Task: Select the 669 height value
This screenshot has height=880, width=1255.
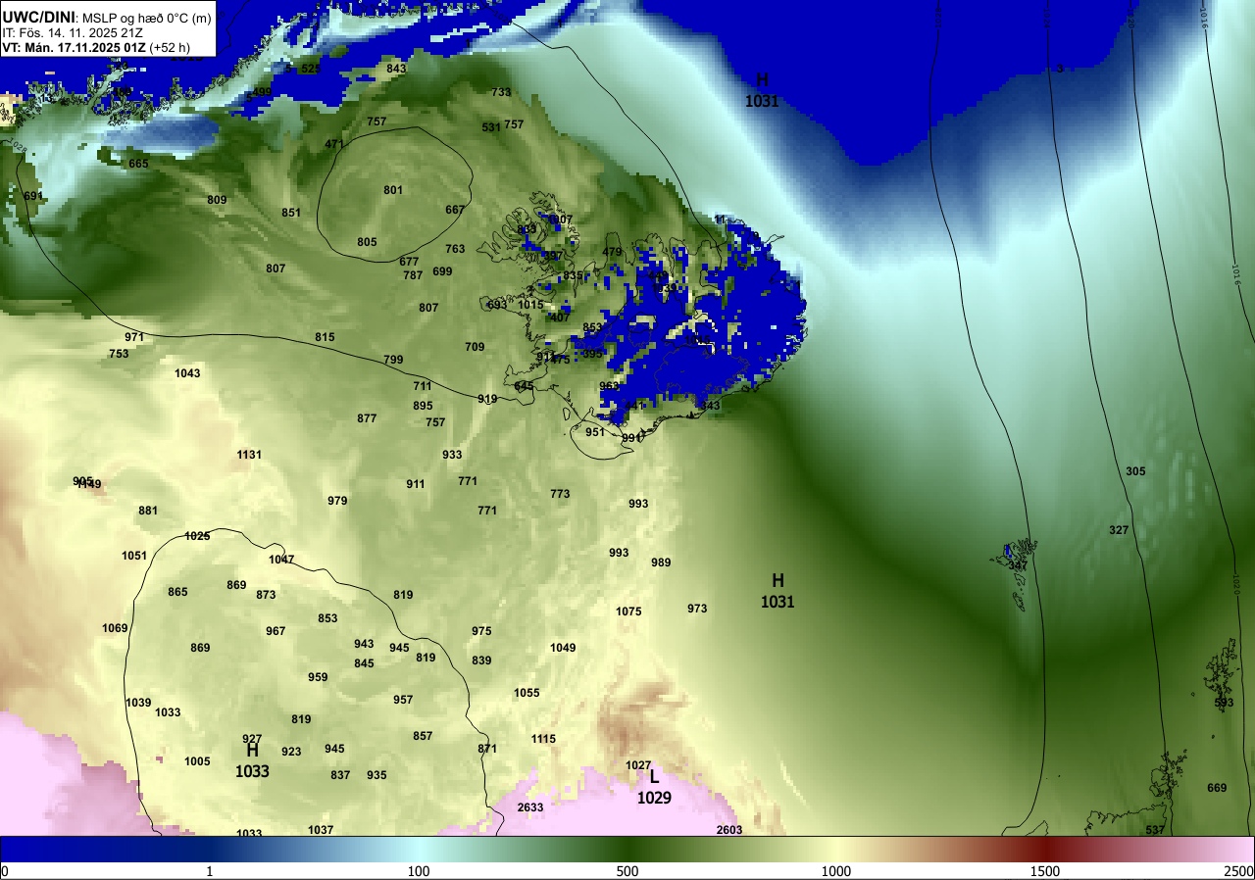Action: point(1217,788)
